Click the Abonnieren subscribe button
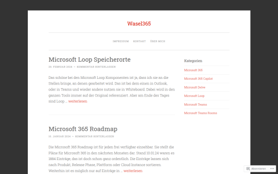 tap(256, 169)
